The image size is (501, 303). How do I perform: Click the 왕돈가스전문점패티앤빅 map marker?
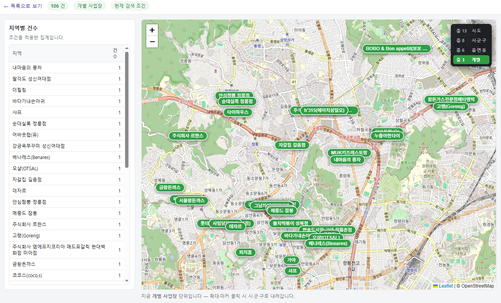pyautogui.click(x=452, y=100)
